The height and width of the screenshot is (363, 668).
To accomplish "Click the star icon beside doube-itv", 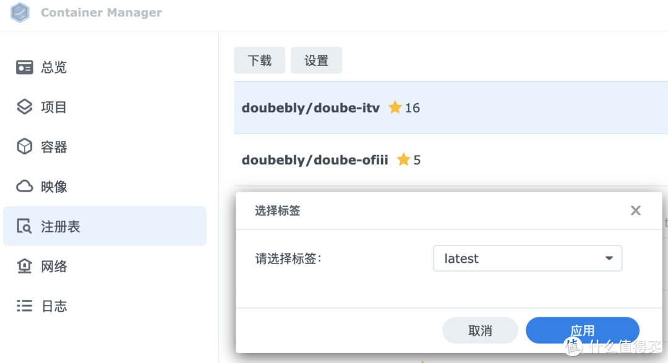I will tap(395, 108).
